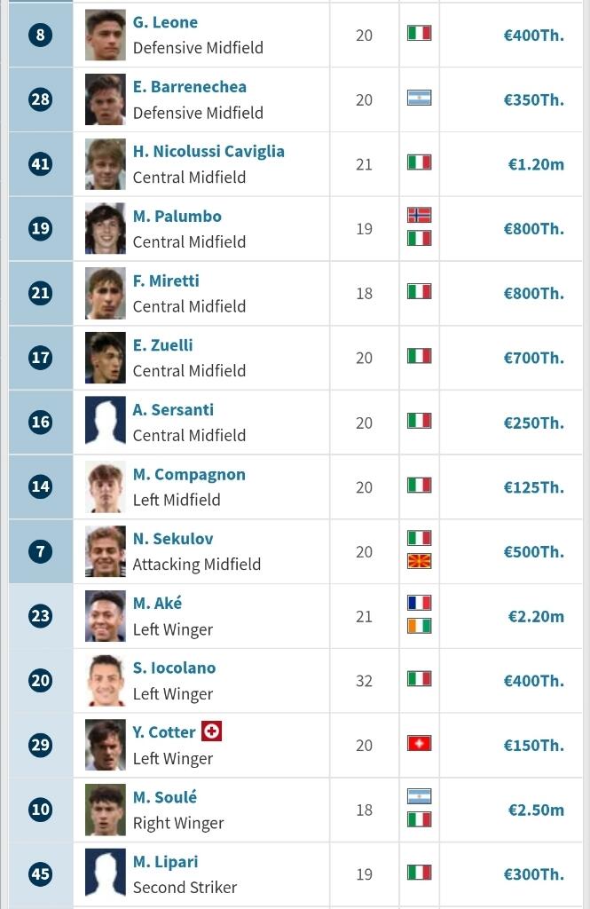
Task: Click M. Palumbo's player photo
Action: pos(105,228)
